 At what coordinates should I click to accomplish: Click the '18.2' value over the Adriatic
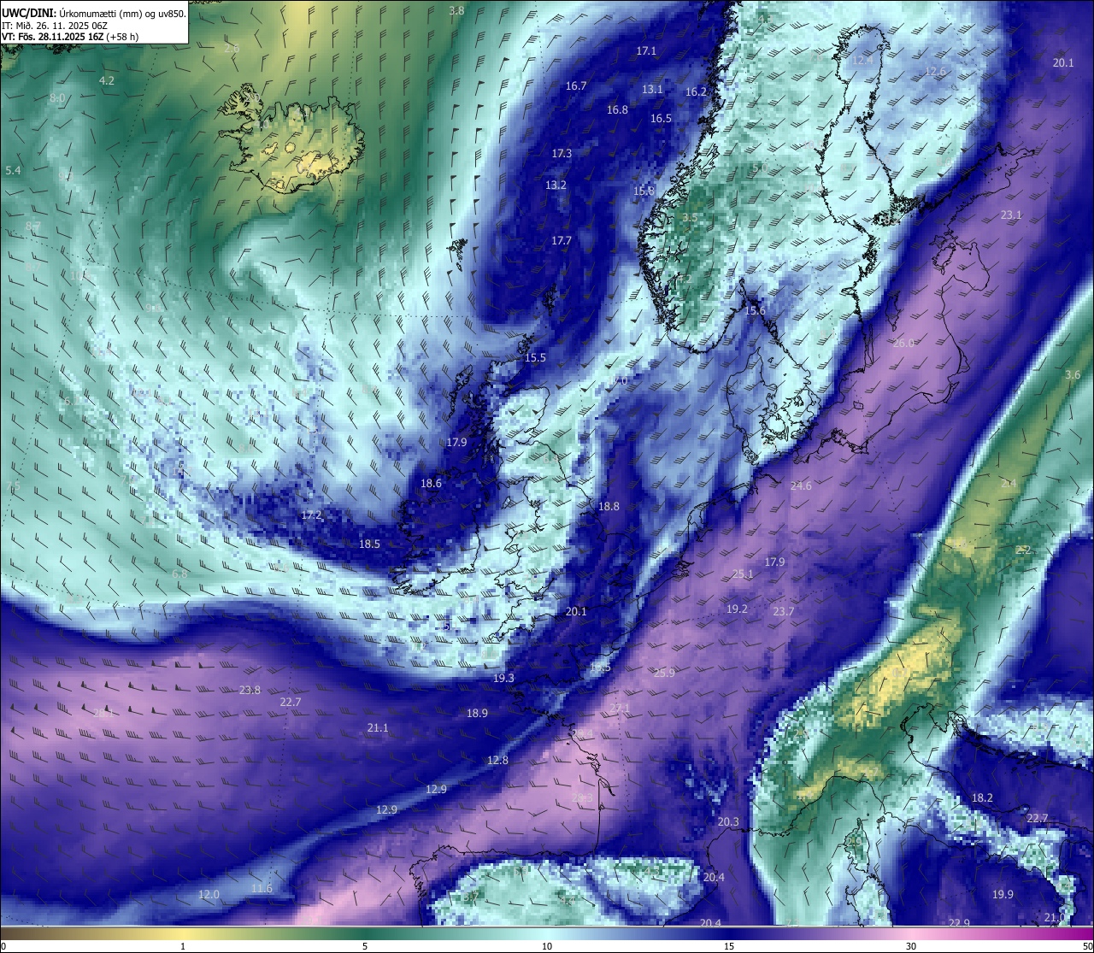pyautogui.click(x=983, y=797)
